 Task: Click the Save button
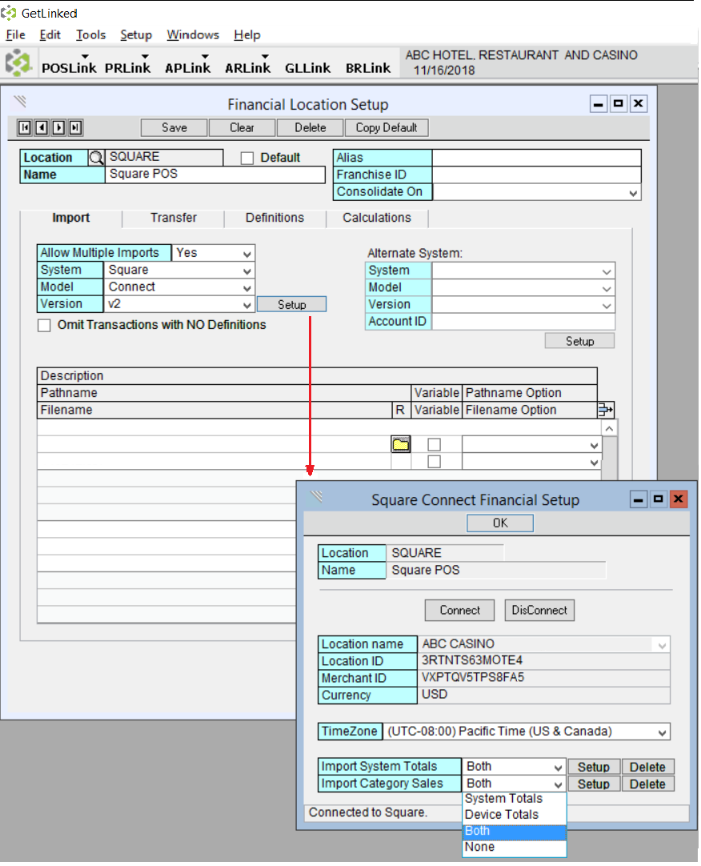pos(174,127)
